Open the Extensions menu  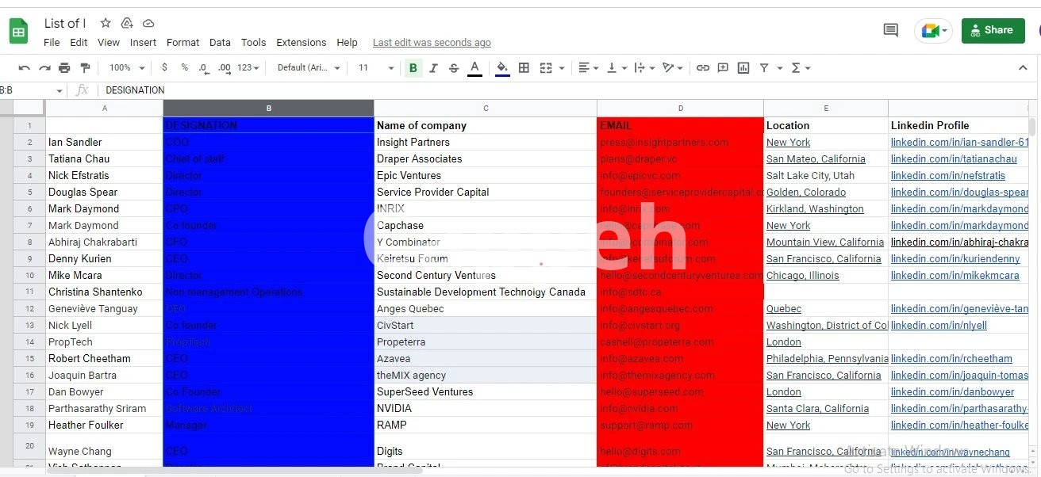point(301,43)
